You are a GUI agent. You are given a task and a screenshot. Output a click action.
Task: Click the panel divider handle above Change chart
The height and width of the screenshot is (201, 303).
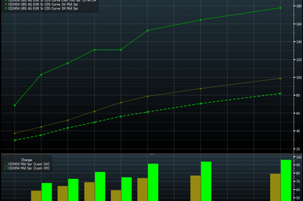pos(152,154)
